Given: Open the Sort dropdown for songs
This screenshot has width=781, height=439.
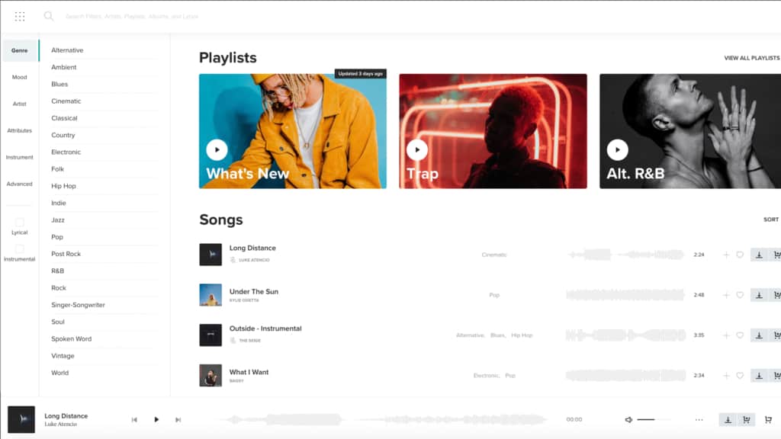Looking at the screenshot, I should click(x=771, y=219).
